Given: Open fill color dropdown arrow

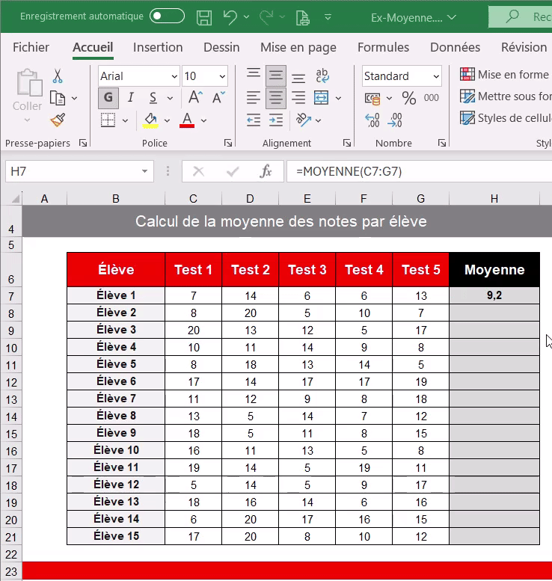Looking at the screenshot, I should 167,120.
